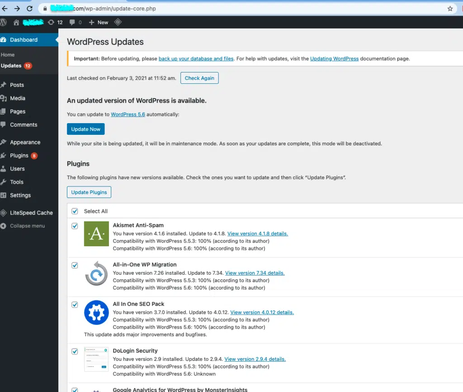
Task: Open the Dashboard menu
Action: tap(29, 40)
